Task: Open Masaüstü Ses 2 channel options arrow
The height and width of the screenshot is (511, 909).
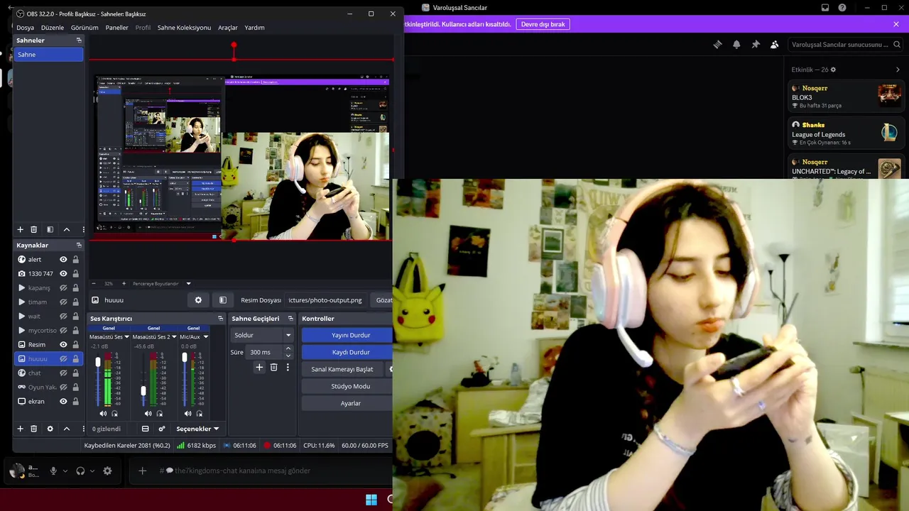Action: [x=173, y=336]
